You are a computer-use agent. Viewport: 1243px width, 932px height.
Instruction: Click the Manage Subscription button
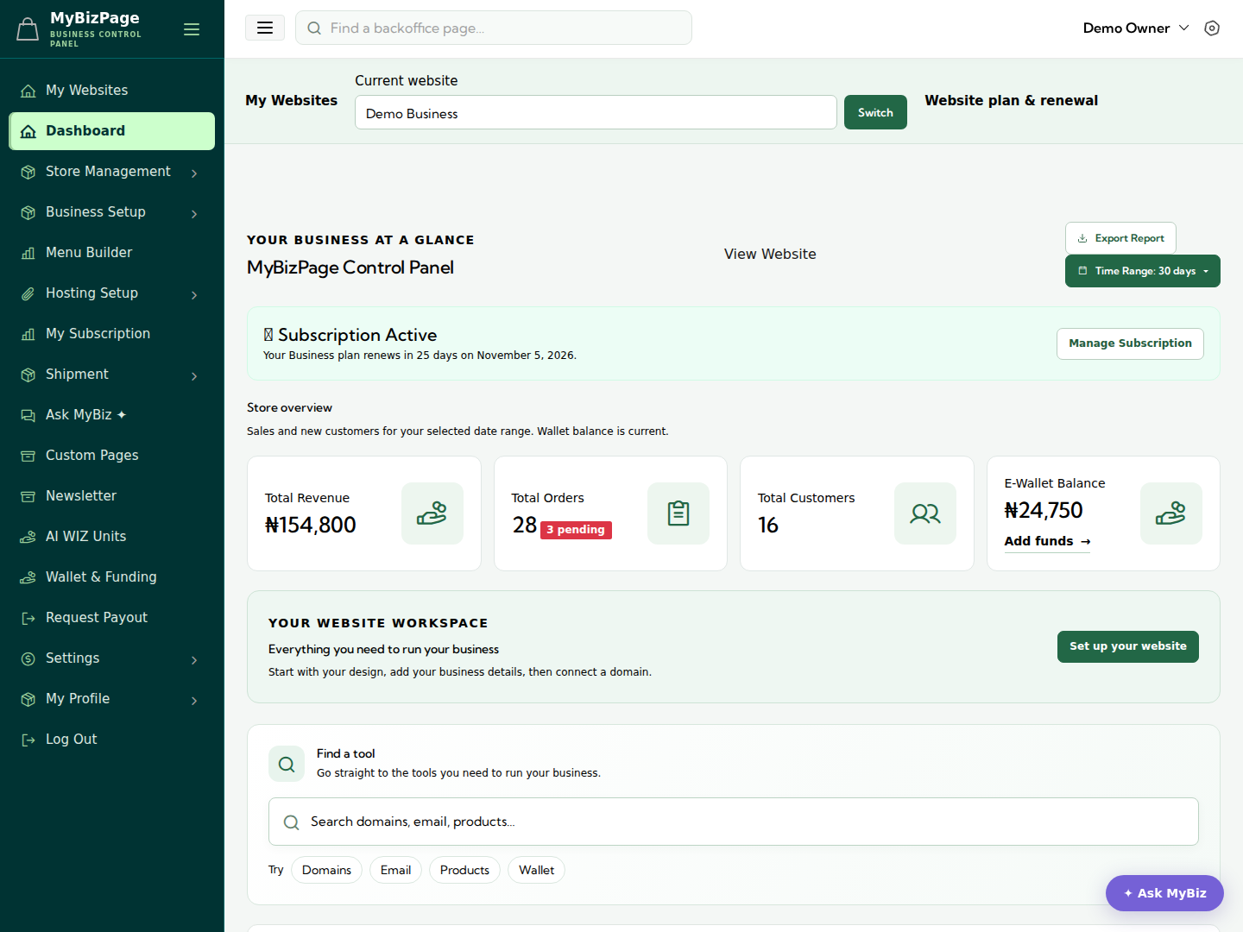(1130, 343)
